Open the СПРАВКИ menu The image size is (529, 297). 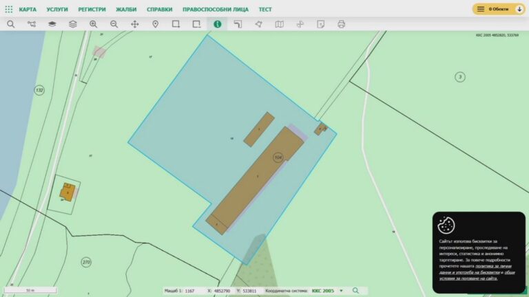tap(160, 10)
